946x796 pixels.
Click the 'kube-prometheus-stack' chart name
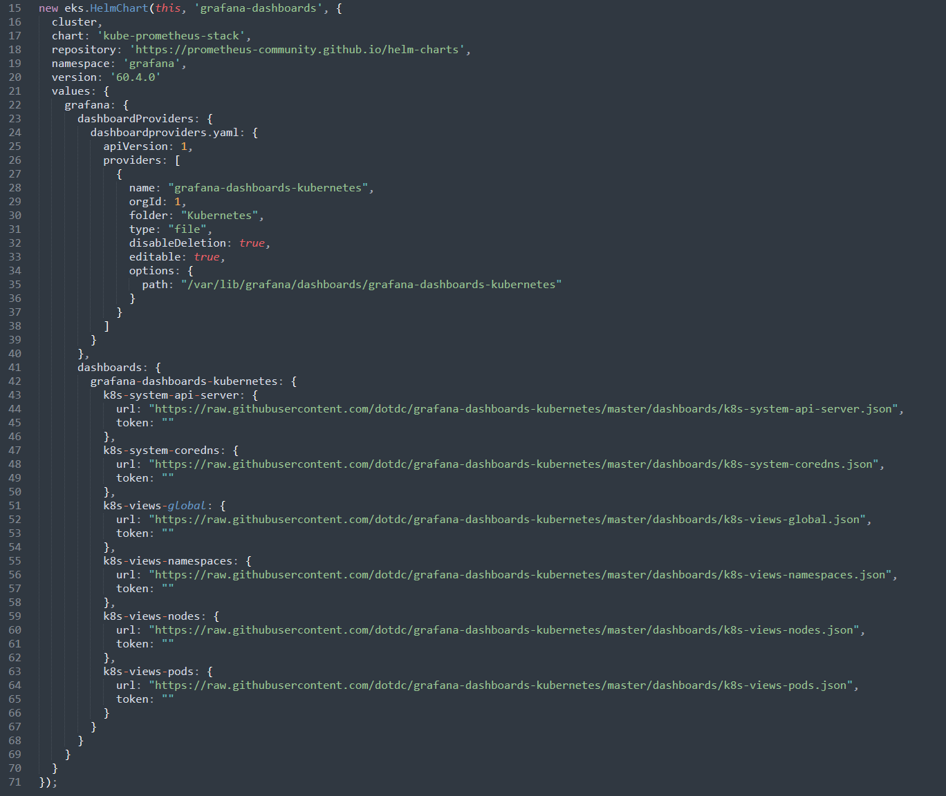171,35
